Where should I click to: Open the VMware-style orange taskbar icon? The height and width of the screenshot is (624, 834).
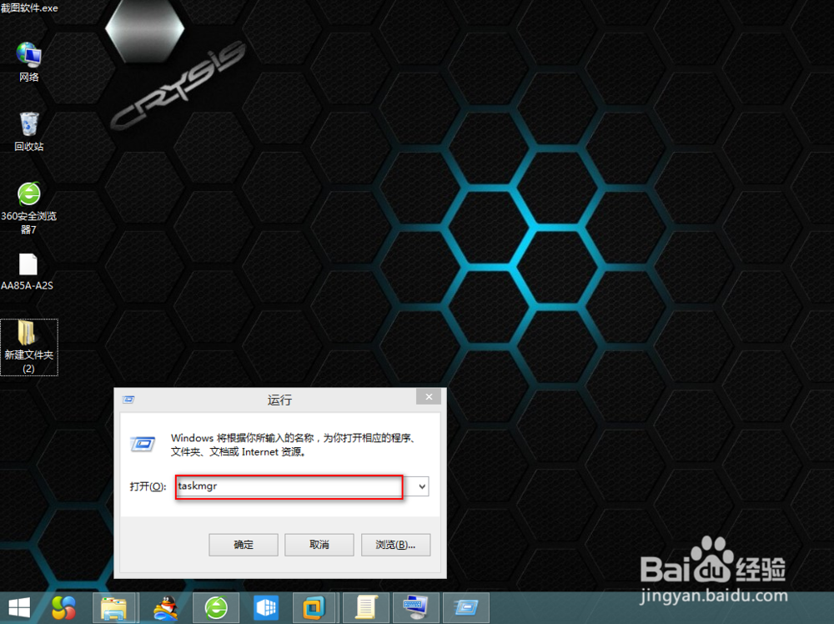pyautogui.click(x=315, y=607)
